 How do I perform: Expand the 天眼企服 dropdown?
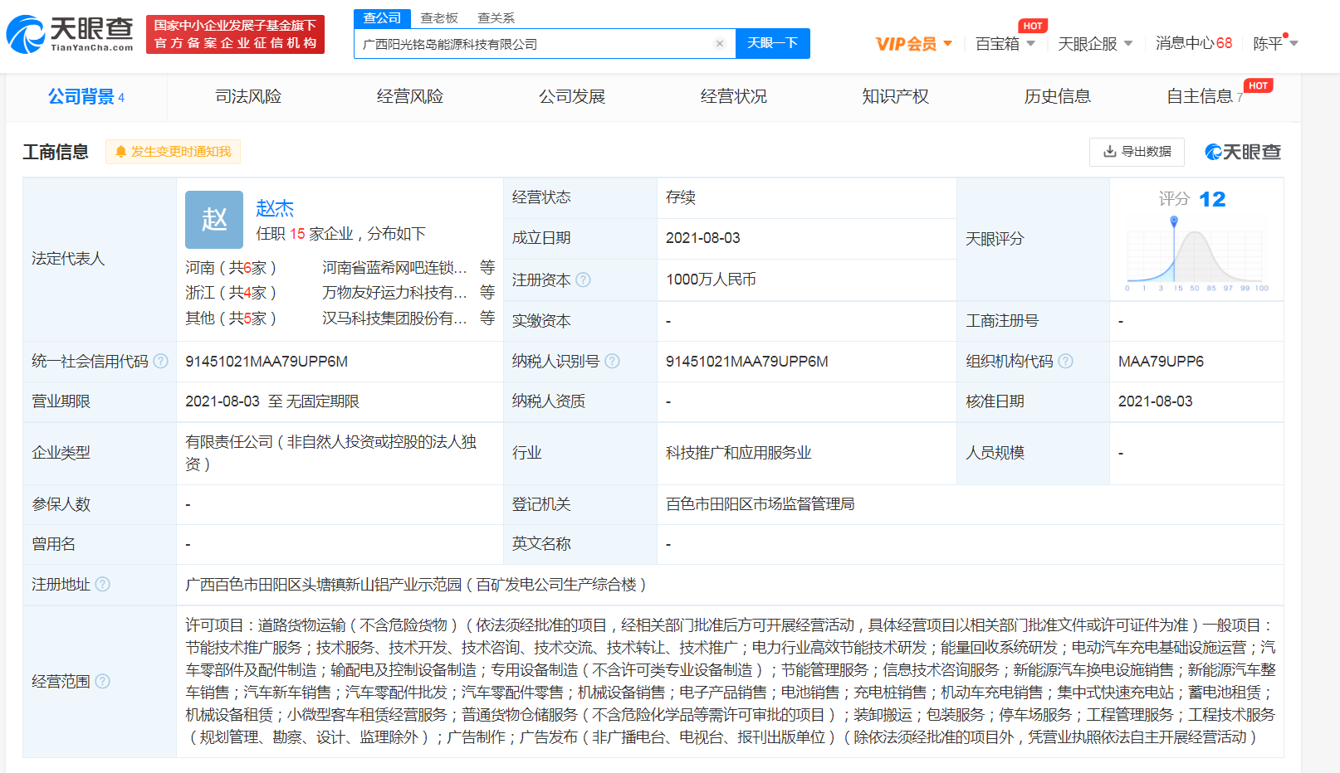pyautogui.click(x=1094, y=44)
